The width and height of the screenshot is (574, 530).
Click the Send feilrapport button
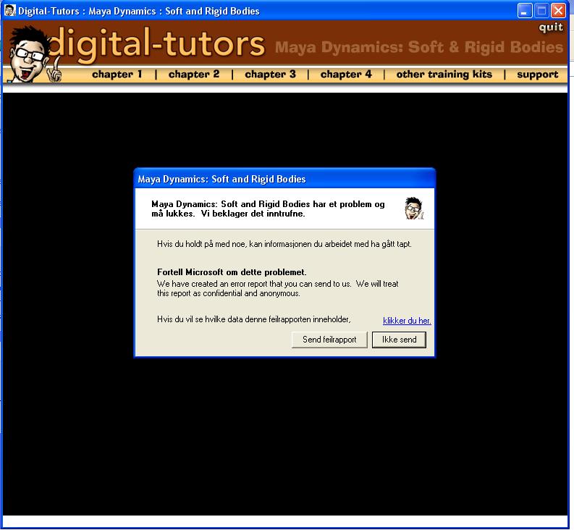click(329, 340)
